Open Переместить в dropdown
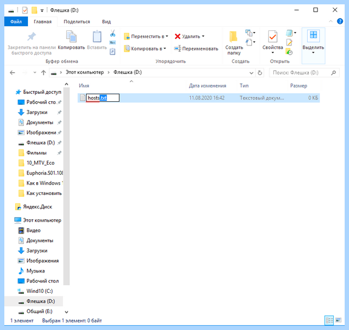The width and height of the screenshot is (349, 330). coord(146,36)
